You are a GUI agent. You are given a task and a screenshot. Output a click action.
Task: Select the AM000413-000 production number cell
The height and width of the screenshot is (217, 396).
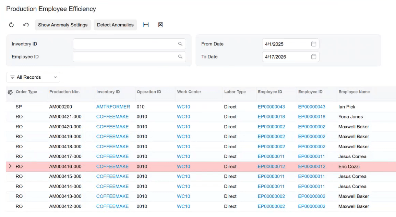coord(65,196)
